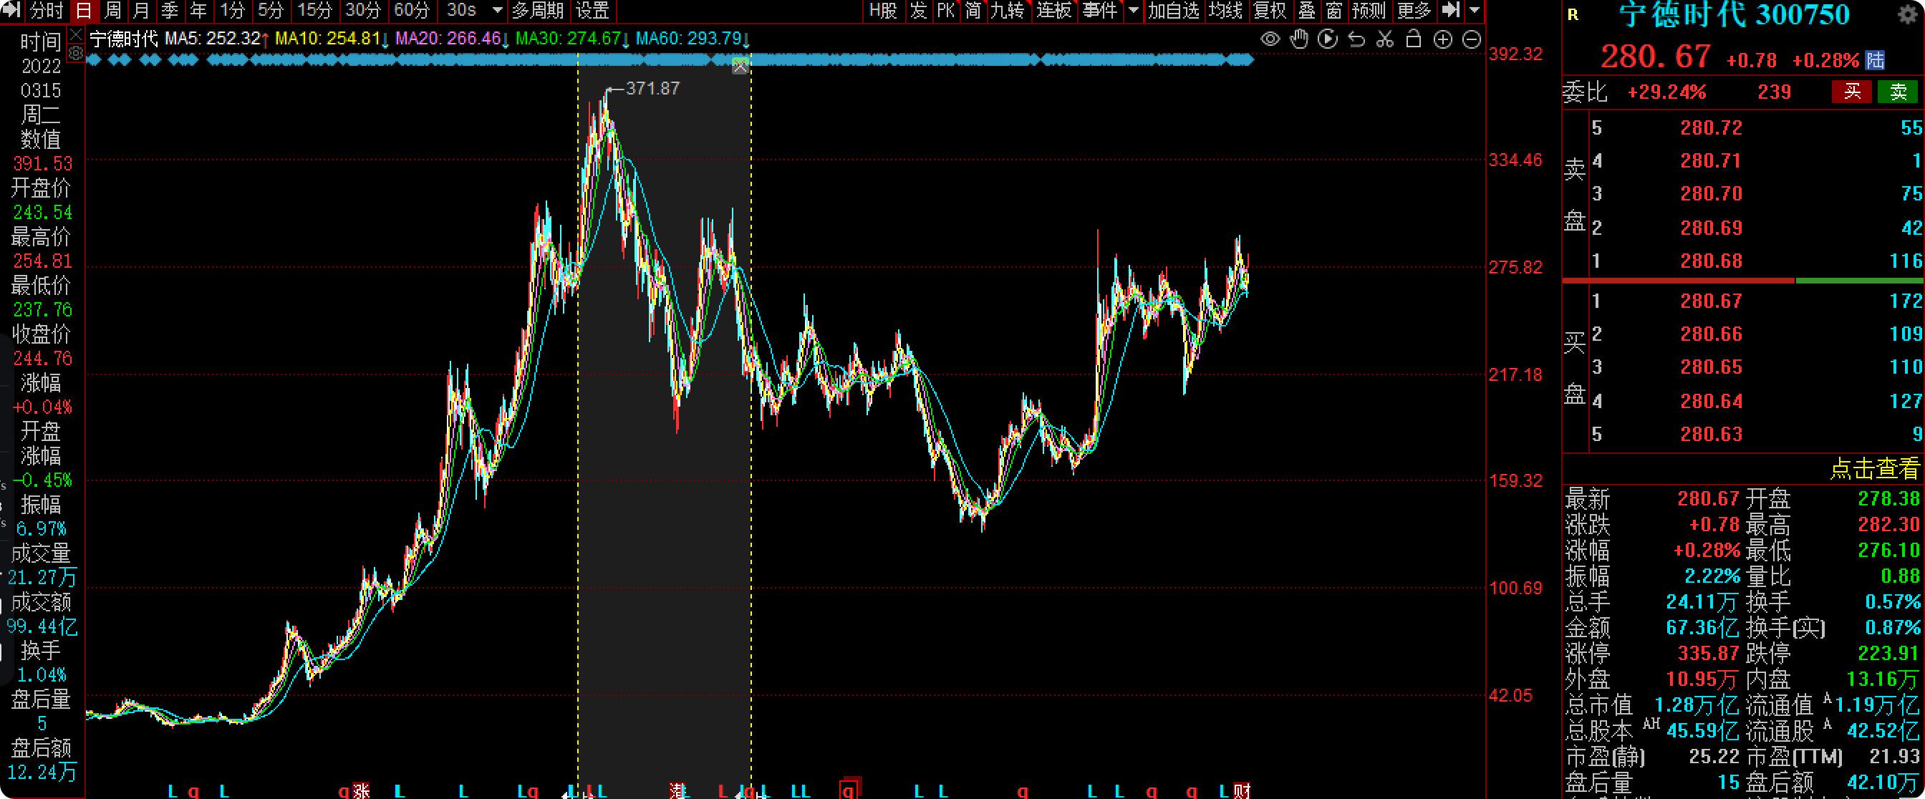1925x799 pixels.
Task: Close the selected-range shading with X
Action: click(x=740, y=67)
